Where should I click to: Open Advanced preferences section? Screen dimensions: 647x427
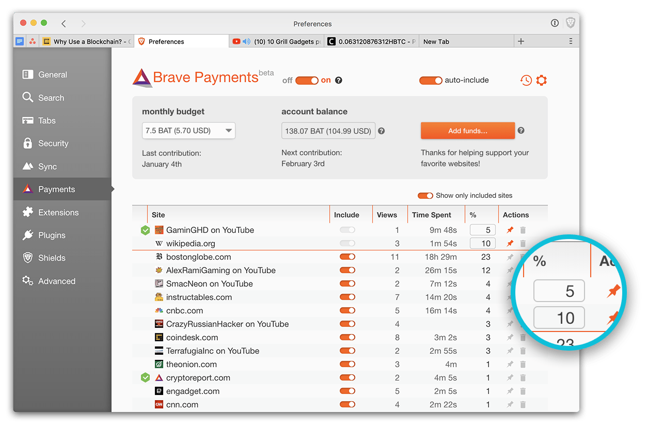tap(62, 281)
